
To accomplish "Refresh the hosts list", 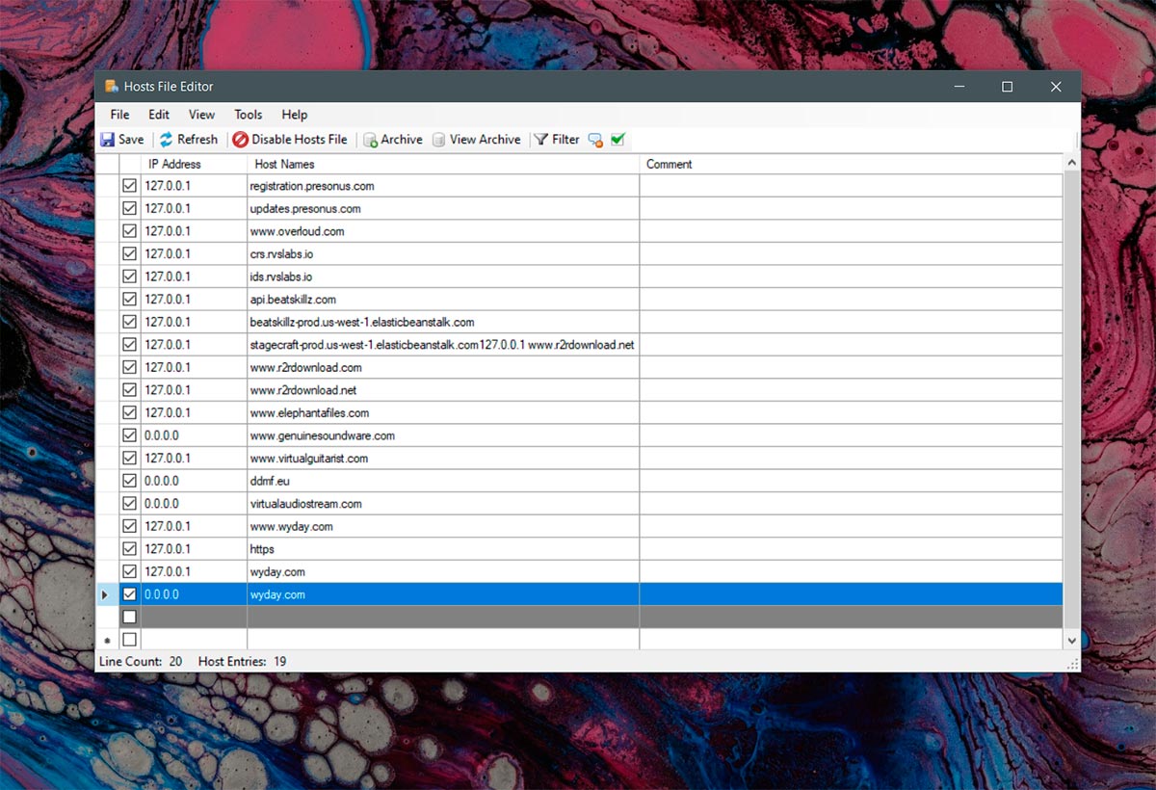I will [x=189, y=140].
